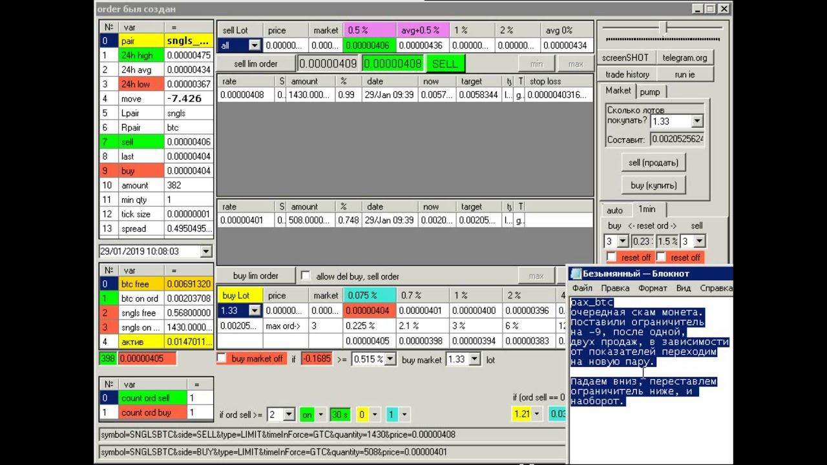Click the green 0.00000406 sell price cell

pos(370,45)
